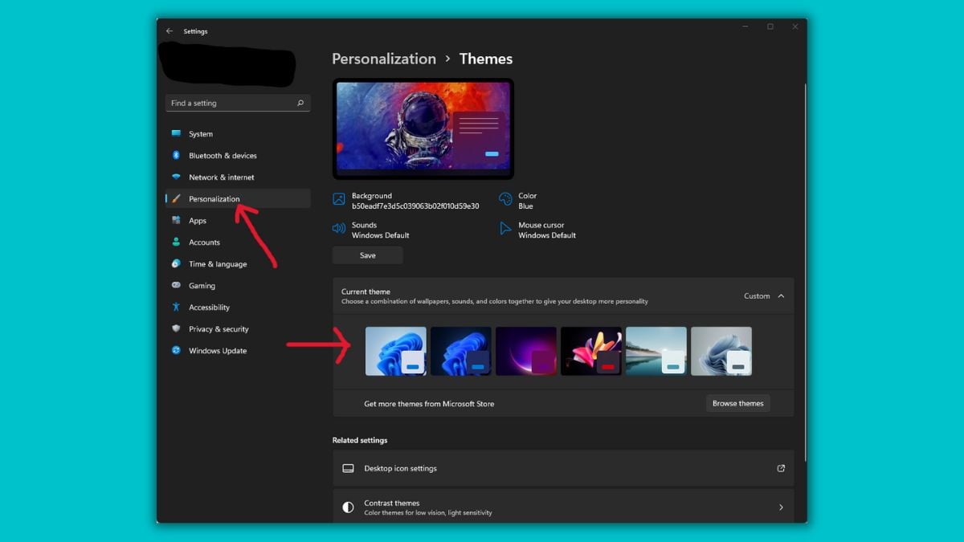Click the Windows Update sync icon
This screenshot has height=542, width=964.
[176, 350]
